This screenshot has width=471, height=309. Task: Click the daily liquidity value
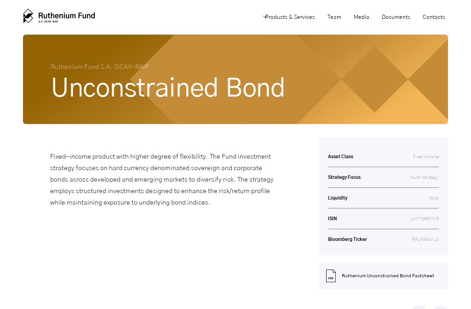click(434, 198)
